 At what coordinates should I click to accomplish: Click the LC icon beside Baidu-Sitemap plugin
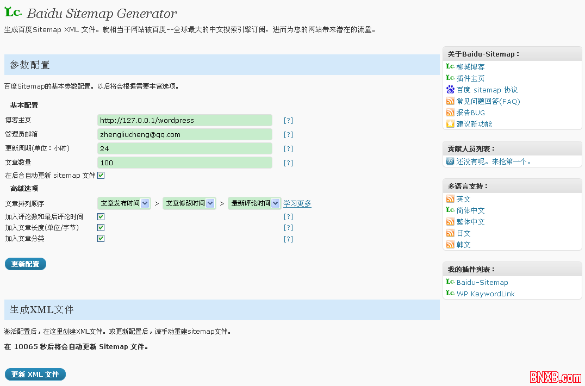click(450, 282)
